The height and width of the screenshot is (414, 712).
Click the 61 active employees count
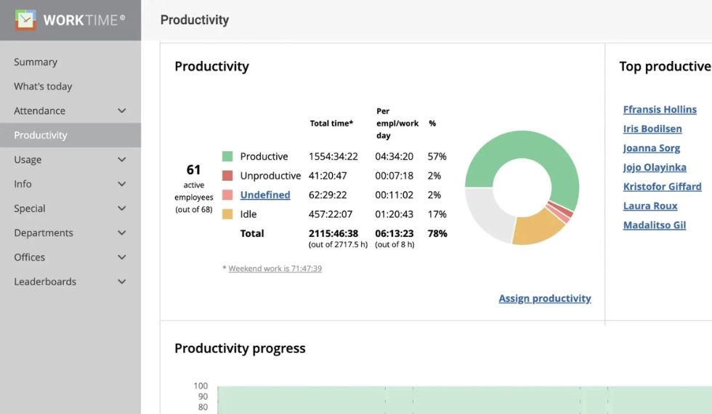tap(193, 170)
